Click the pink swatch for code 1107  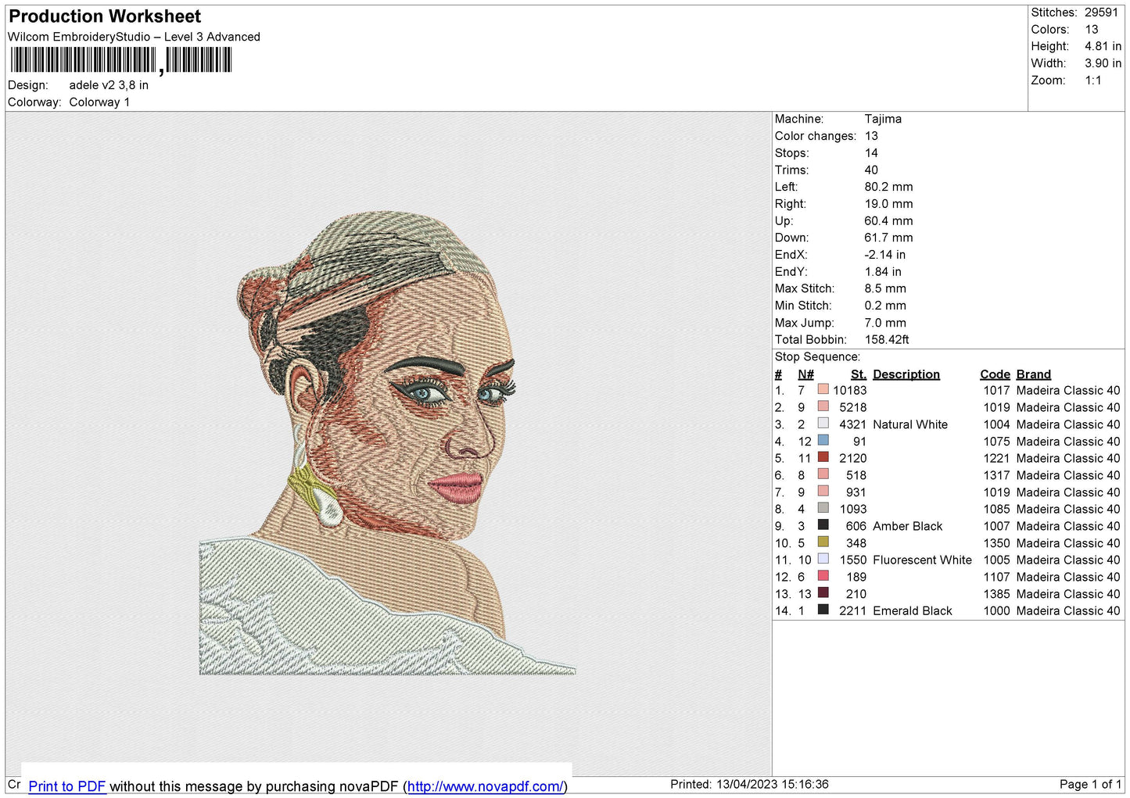[x=823, y=575]
